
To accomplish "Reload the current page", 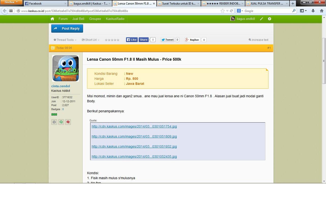I will [231, 11].
